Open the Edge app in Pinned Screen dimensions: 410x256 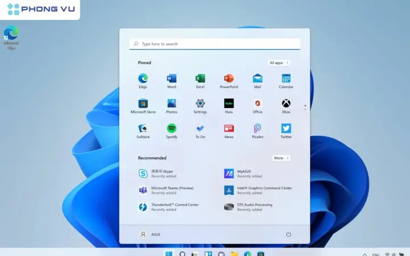(x=143, y=81)
